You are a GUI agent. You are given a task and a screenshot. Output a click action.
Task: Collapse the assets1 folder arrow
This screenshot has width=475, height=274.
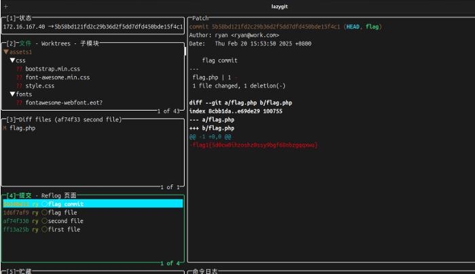5,52
